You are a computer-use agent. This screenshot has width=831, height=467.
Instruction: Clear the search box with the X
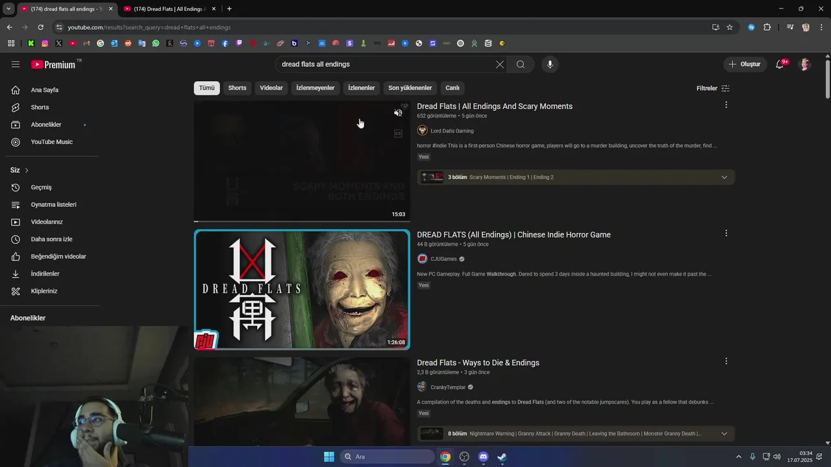(500, 64)
